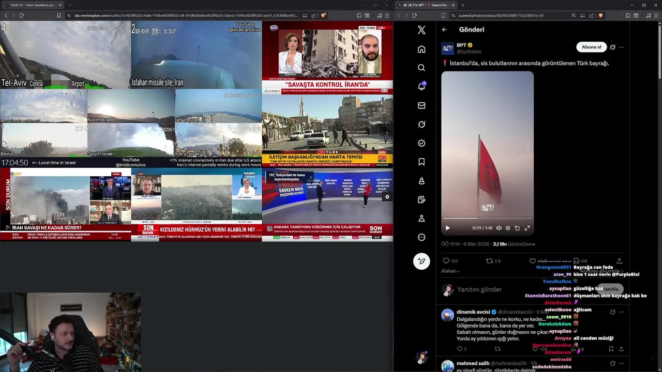This screenshot has height=372, width=662.
Task: Open a new tab in the Multi TV window
Action: click(x=70, y=5)
